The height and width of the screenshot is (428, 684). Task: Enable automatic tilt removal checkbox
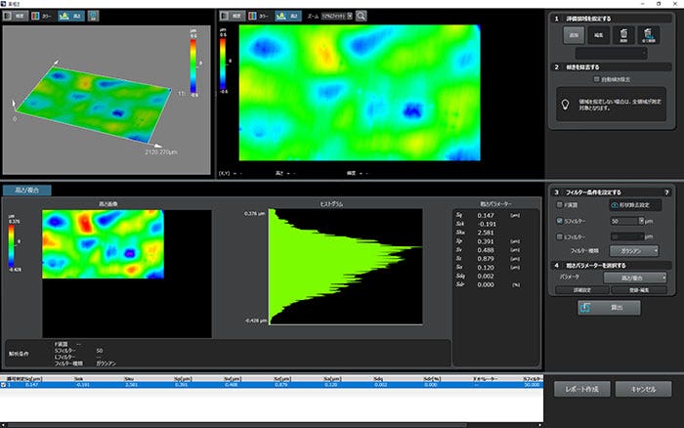(595, 78)
